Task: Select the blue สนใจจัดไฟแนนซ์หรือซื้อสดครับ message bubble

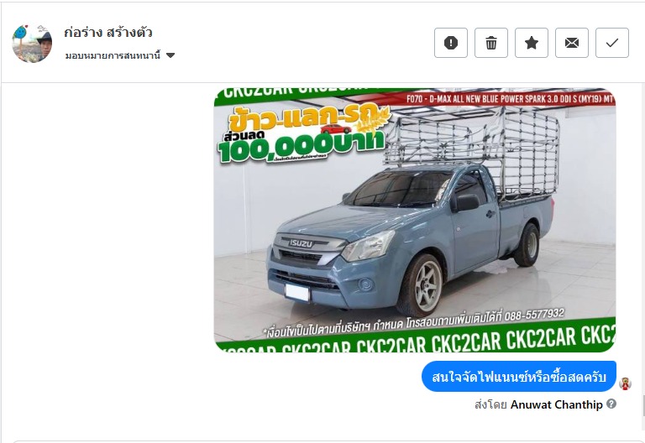Action: click(x=519, y=377)
